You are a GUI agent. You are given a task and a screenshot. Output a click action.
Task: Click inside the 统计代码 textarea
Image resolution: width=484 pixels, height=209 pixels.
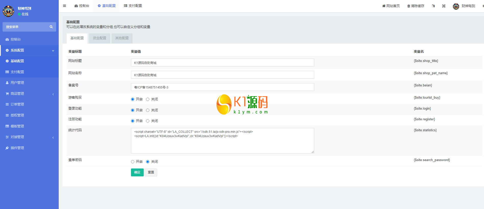click(x=223, y=141)
